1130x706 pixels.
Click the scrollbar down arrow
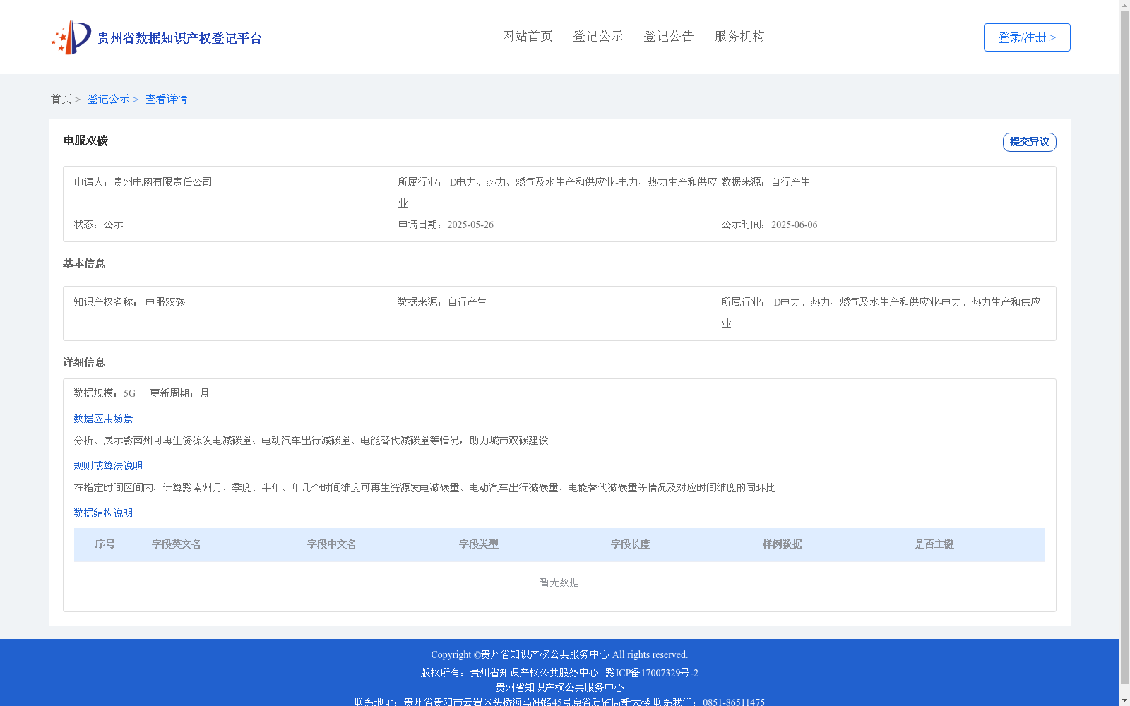pyautogui.click(x=1124, y=700)
